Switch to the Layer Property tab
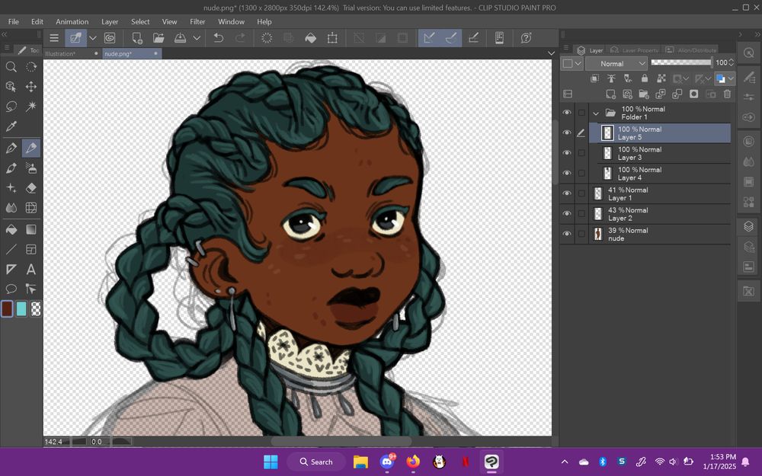Image resolution: width=762 pixels, height=476 pixels. pos(634,50)
